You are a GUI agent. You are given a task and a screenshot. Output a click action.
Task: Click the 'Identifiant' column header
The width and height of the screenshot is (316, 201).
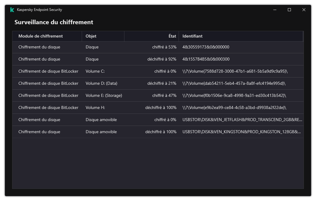click(191, 36)
